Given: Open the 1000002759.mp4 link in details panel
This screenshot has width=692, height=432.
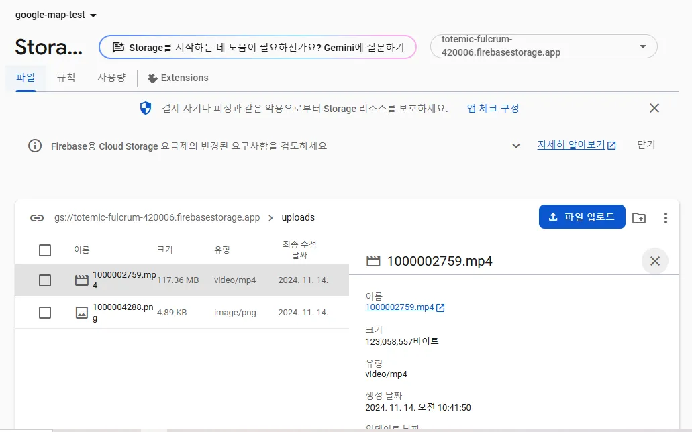Looking at the screenshot, I should pos(399,307).
